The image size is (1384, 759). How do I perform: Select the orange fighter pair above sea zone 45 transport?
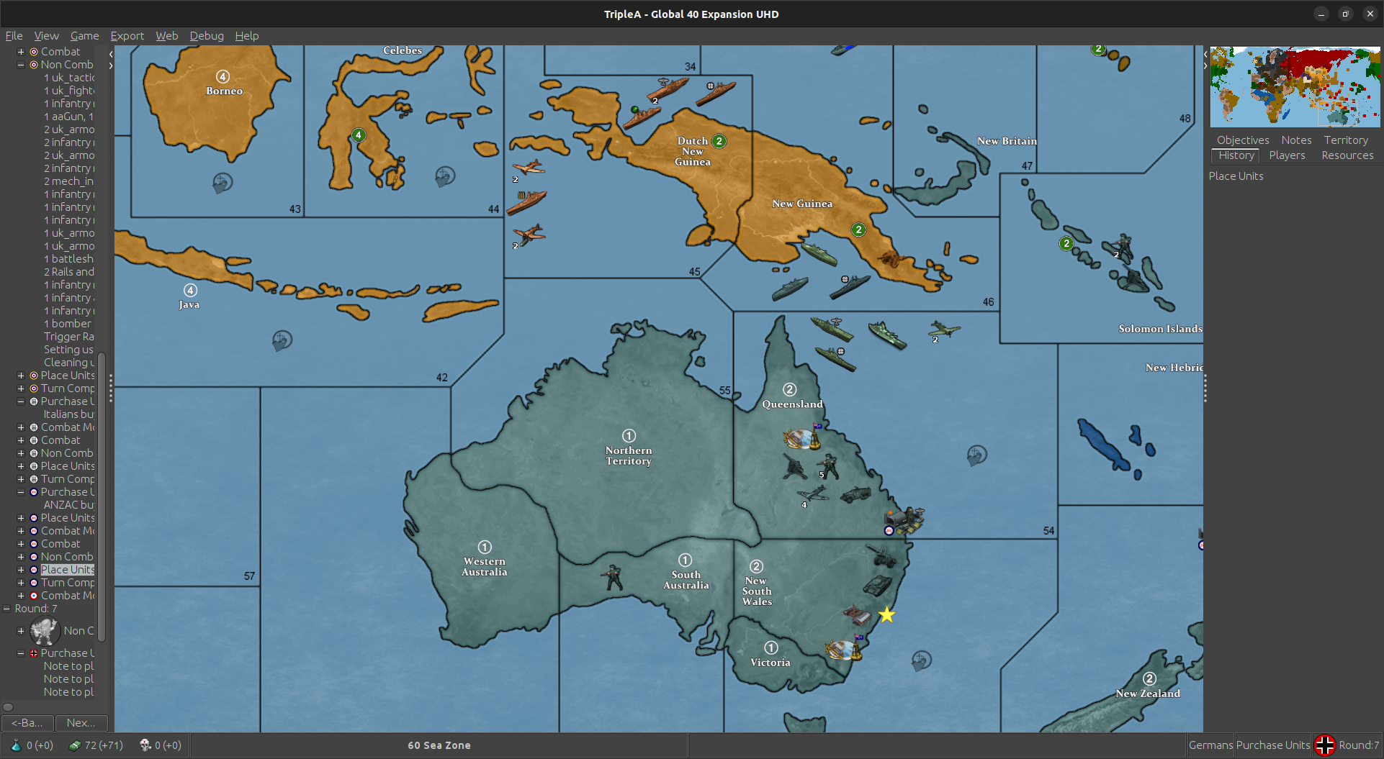(528, 169)
